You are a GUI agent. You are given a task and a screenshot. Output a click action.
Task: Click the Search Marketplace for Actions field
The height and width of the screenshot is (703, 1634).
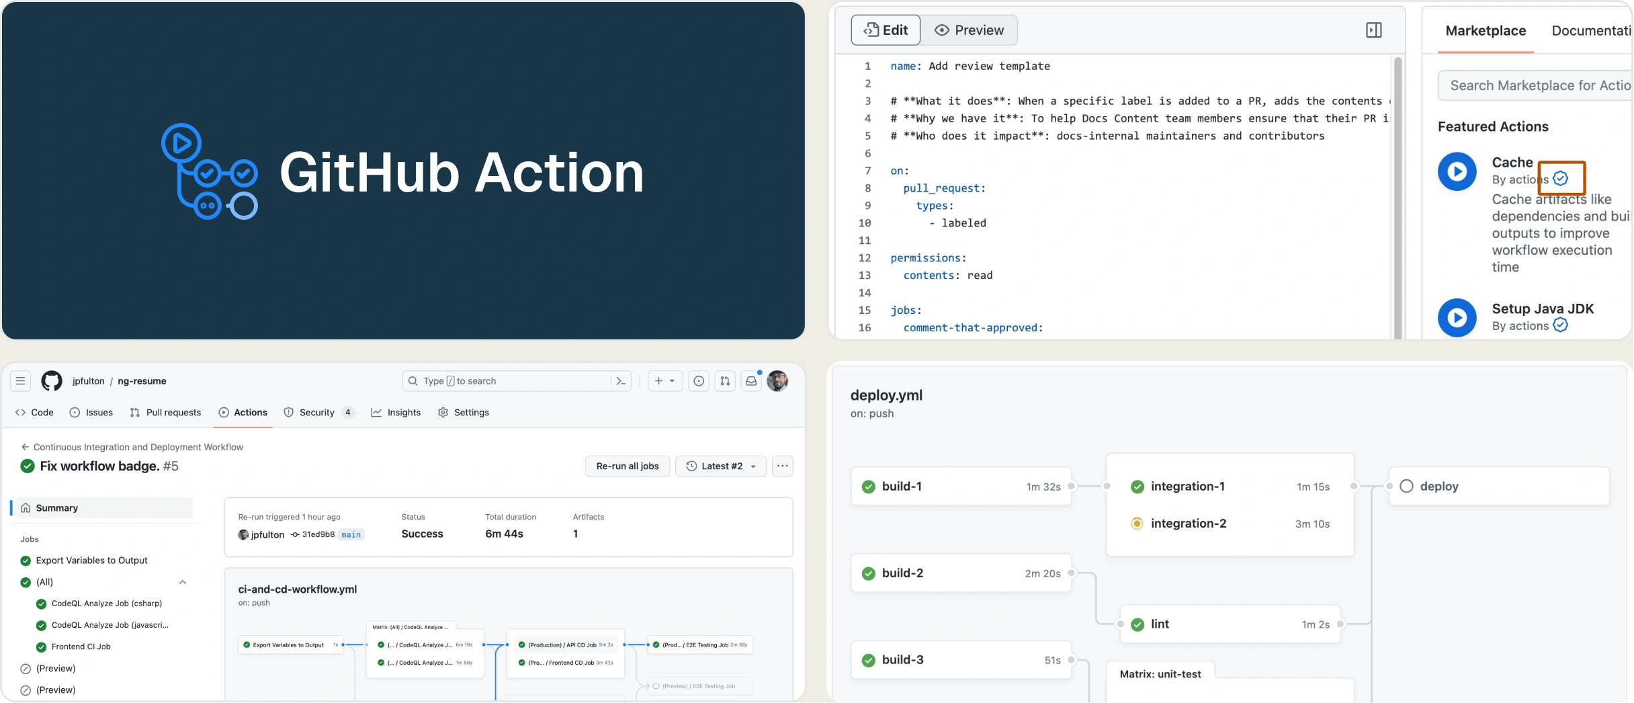click(x=1536, y=85)
